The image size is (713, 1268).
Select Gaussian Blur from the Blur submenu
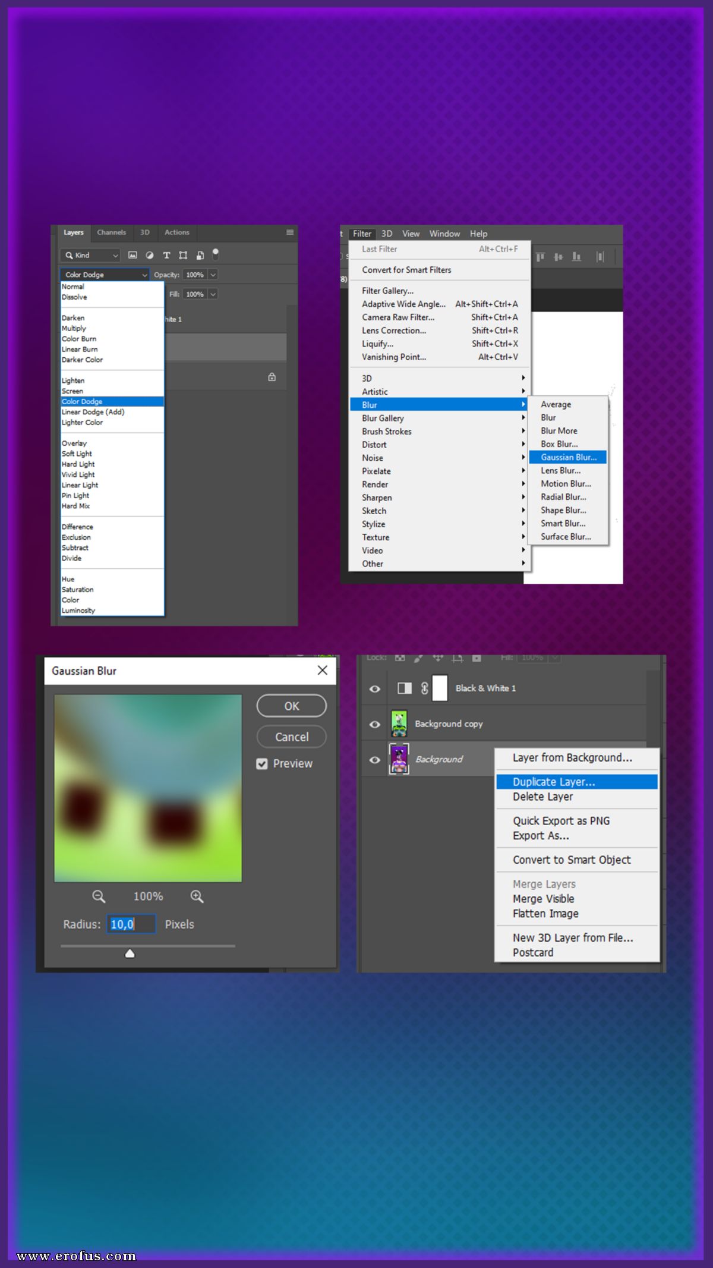coord(568,457)
